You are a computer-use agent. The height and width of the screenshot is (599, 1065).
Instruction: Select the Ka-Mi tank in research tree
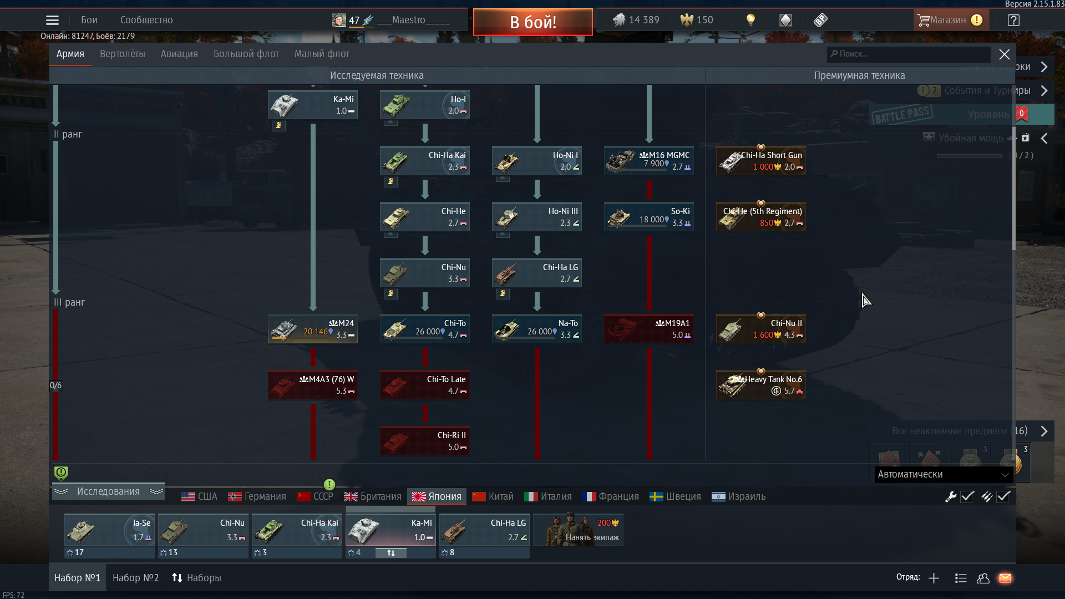[x=313, y=105]
